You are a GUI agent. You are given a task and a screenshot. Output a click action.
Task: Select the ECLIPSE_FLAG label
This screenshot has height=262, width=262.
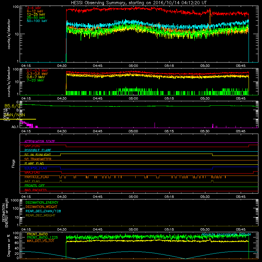[x=36, y=168]
